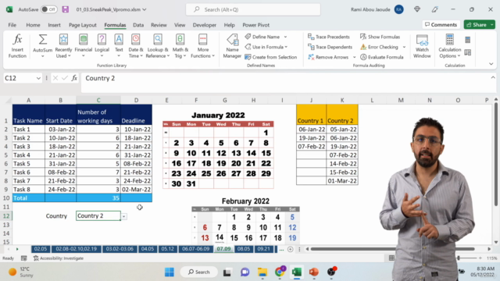
Task: Open the Recently Used functions list
Action: [x=63, y=46]
